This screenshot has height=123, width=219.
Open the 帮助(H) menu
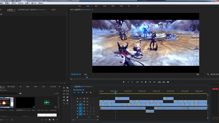[41, 3]
